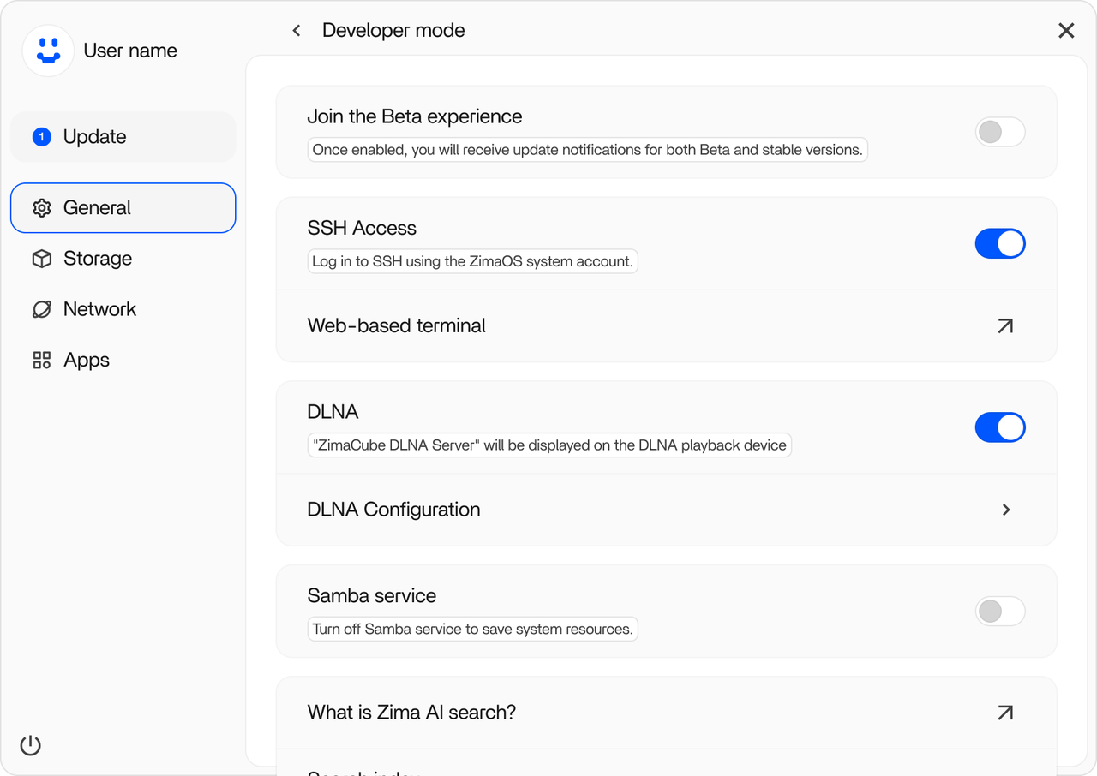Enable the Samba service toggle

click(999, 612)
